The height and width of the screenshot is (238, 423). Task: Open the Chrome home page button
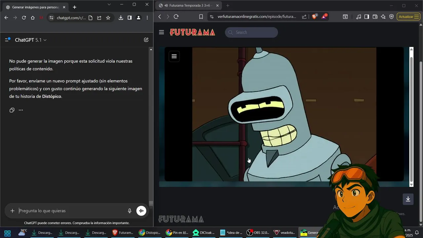33,18
